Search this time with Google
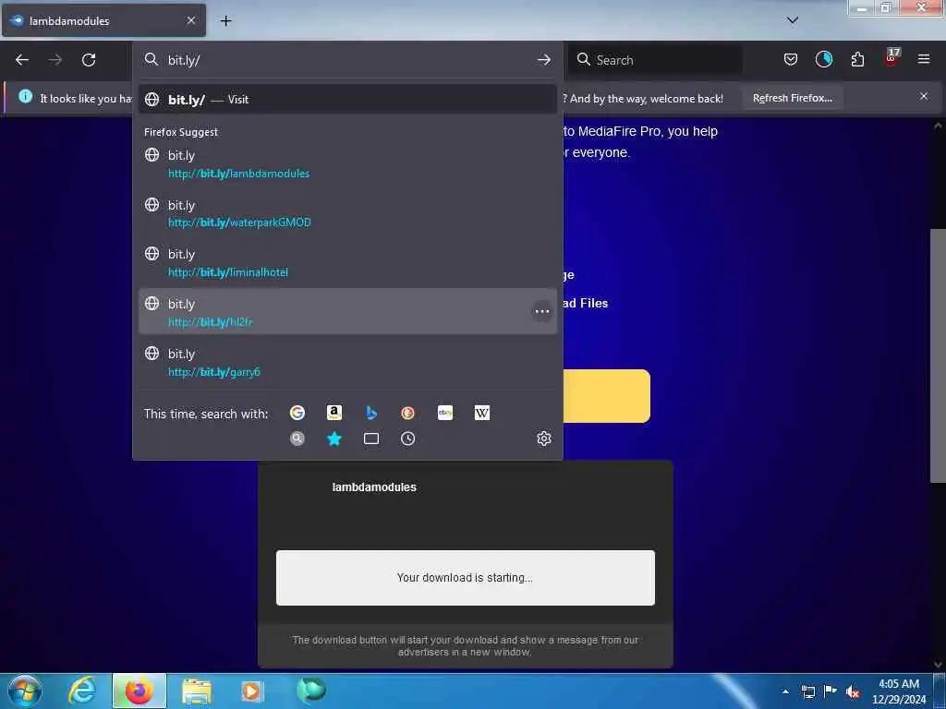Viewport: 946px width, 709px height. click(297, 413)
